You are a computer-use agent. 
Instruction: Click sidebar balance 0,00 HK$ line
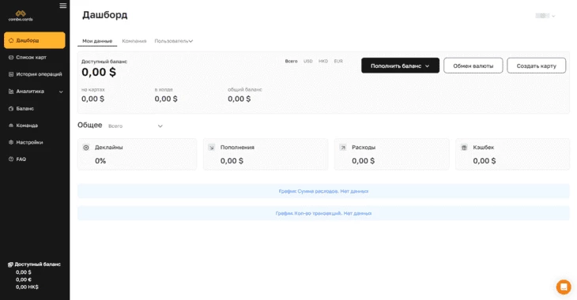coord(27,287)
